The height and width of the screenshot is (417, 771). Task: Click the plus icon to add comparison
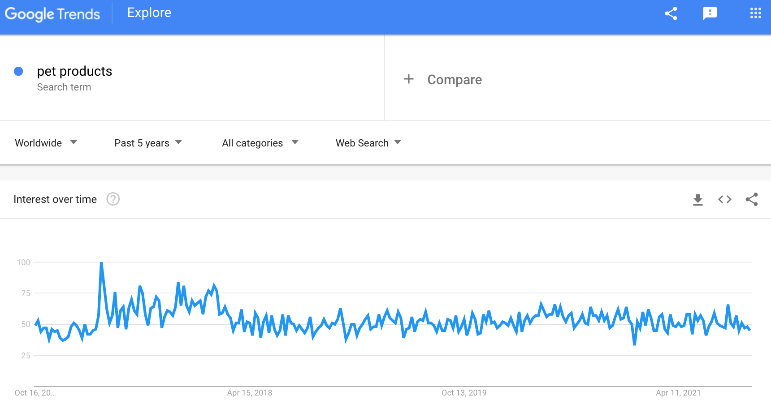pos(408,79)
